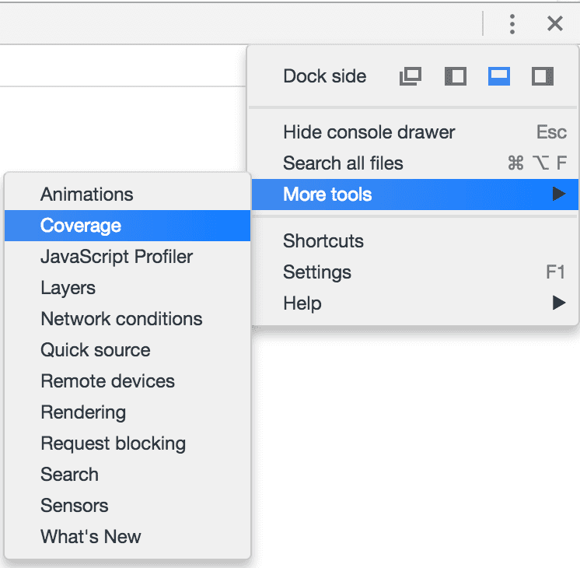Show Network conditions drawer

pos(121,319)
